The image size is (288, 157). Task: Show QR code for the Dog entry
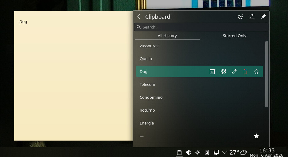click(223, 72)
